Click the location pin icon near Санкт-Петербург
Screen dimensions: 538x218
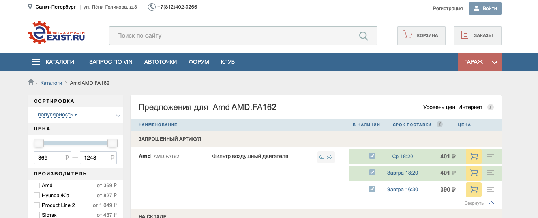coord(30,7)
